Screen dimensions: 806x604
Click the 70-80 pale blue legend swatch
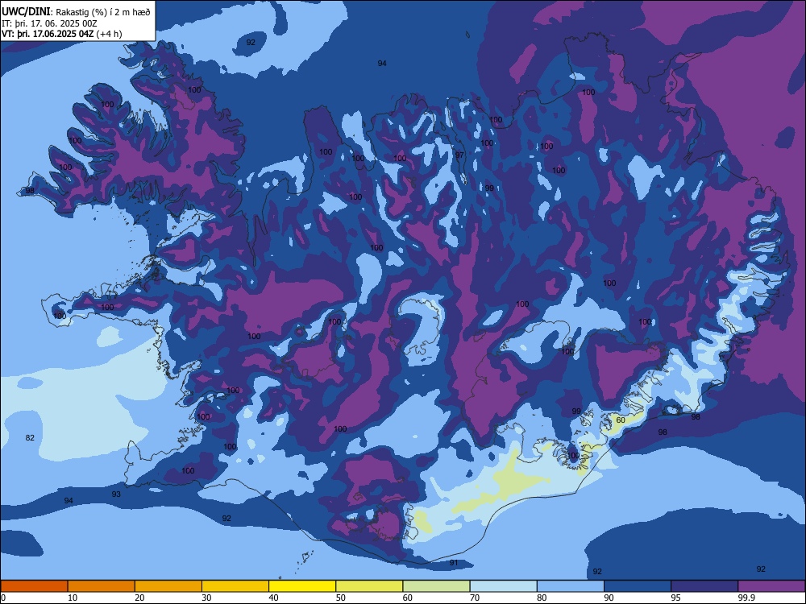pyautogui.click(x=504, y=586)
